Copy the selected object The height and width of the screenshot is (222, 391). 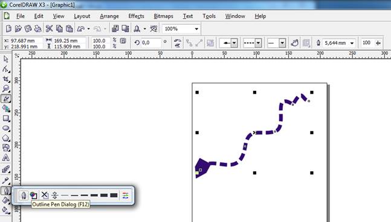pyautogui.click(x=59, y=28)
